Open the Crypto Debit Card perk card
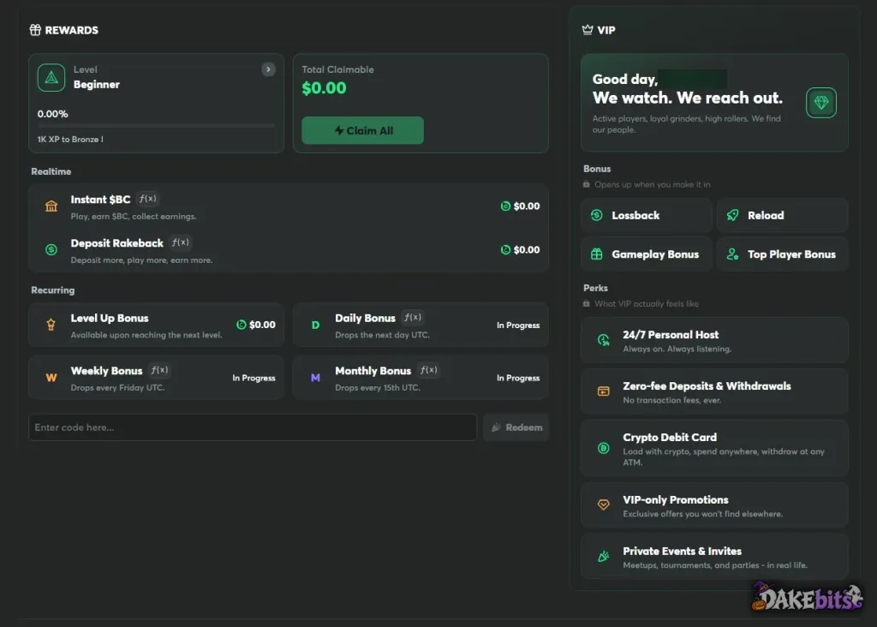Image resolution: width=877 pixels, height=627 pixels. tap(714, 448)
